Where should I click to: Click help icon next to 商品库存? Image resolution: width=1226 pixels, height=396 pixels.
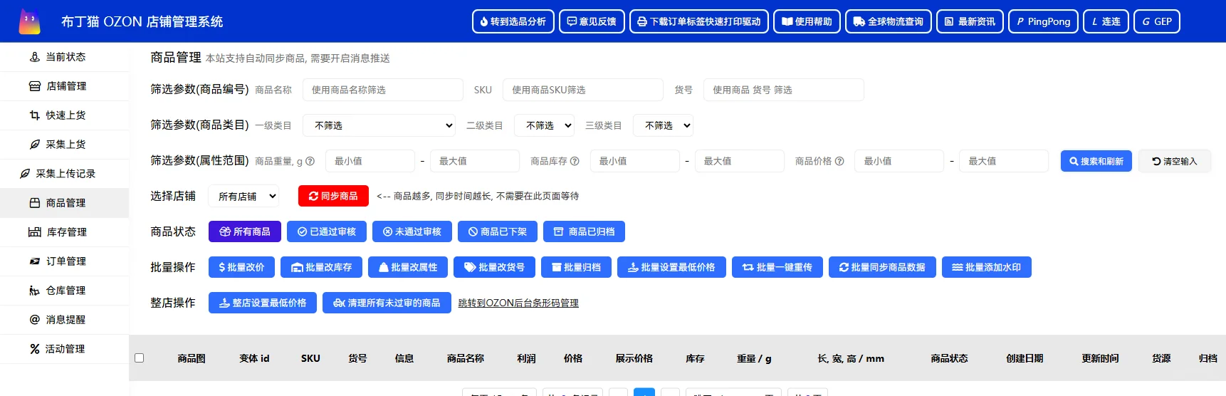pyautogui.click(x=575, y=161)
